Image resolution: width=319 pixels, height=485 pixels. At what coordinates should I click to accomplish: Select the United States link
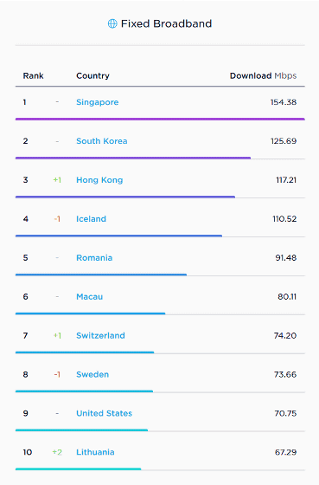tap(104, 414)
